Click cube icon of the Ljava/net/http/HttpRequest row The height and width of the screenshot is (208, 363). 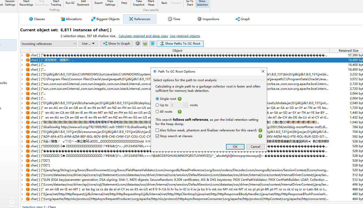coord(28,194)
